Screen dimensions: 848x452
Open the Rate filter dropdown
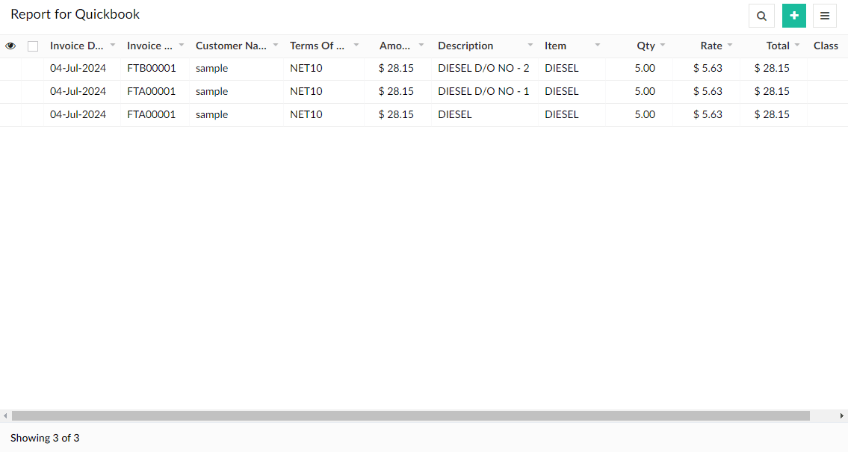(728, 46)
